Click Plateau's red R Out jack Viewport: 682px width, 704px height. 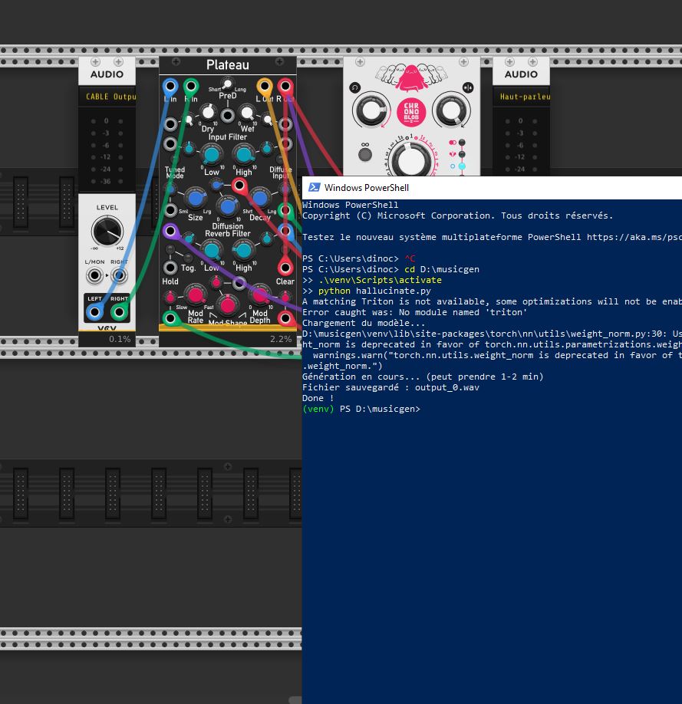click(285, 86)
